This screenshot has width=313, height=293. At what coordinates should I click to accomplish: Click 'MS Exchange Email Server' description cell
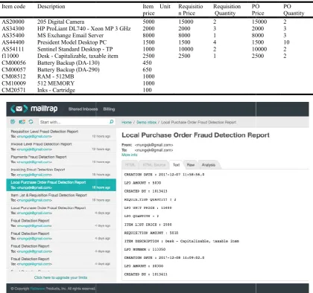[70, 36]
